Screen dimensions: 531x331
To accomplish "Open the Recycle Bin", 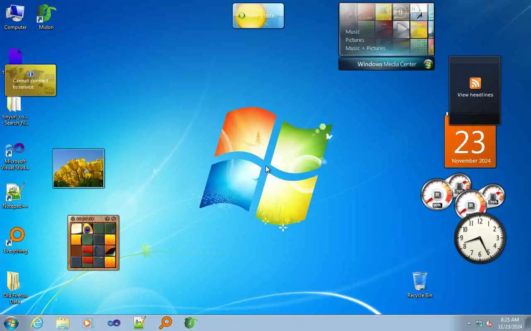I will (419, 285).
